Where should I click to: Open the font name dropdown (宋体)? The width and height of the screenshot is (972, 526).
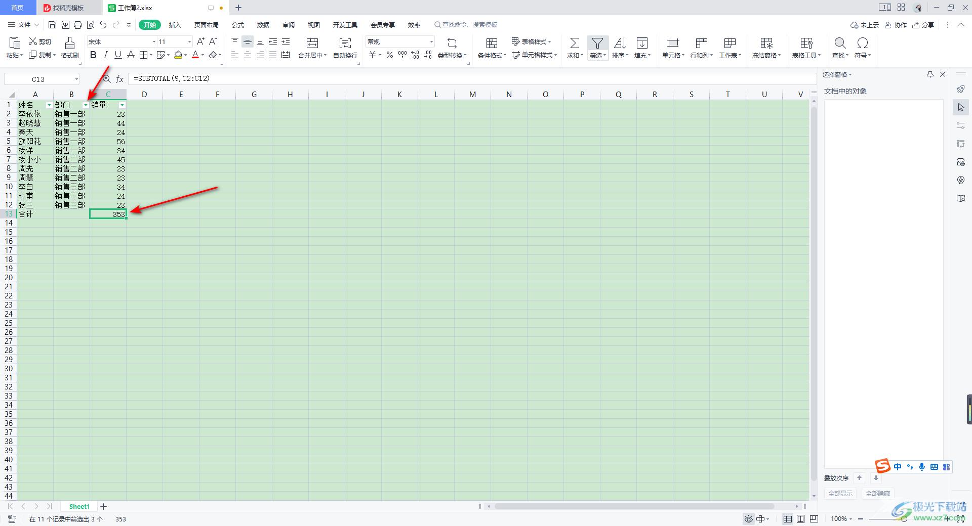(x=154, y=41)
